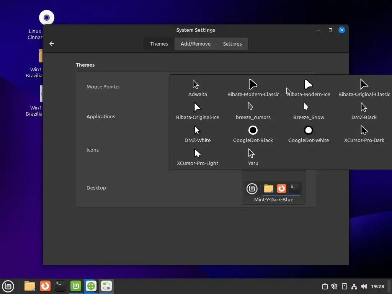Open the sound volume tray icon
Screen dimensions: 392x294
[364, 286]
